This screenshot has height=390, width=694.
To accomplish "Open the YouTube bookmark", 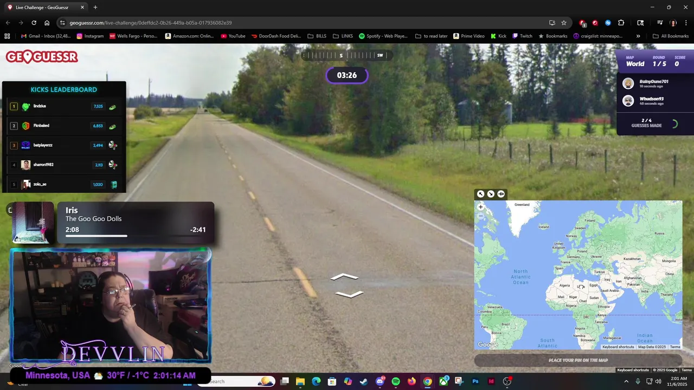I will point(233,36).
